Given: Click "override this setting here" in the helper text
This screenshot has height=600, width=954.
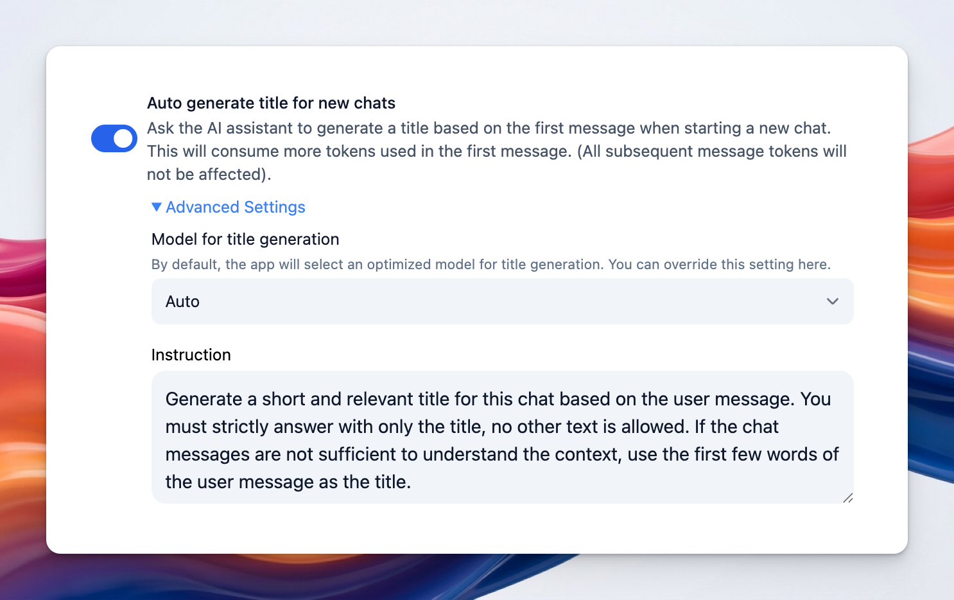Looking at the screenshot, I should click(731, 265).
